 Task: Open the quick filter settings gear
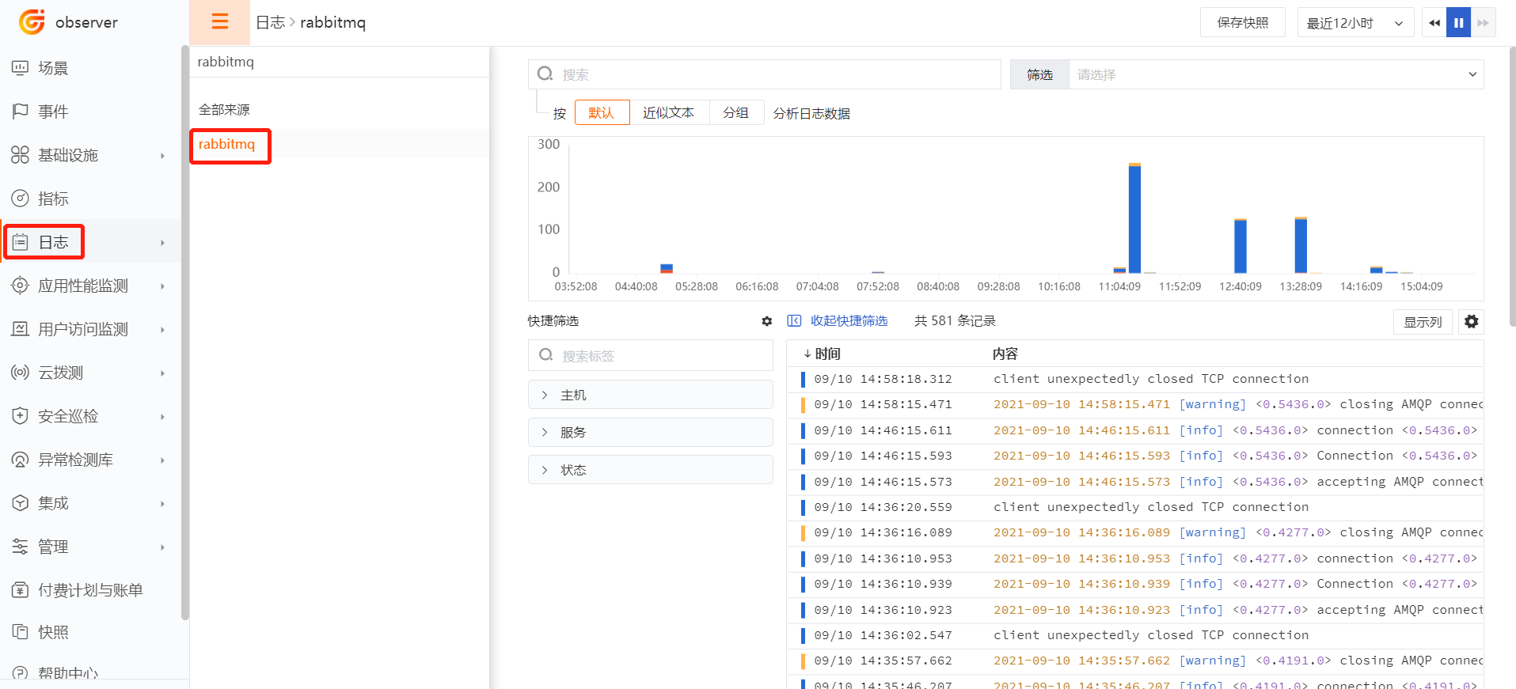(766, 321)
